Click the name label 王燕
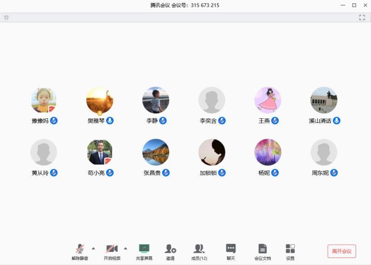 [264, 121]
